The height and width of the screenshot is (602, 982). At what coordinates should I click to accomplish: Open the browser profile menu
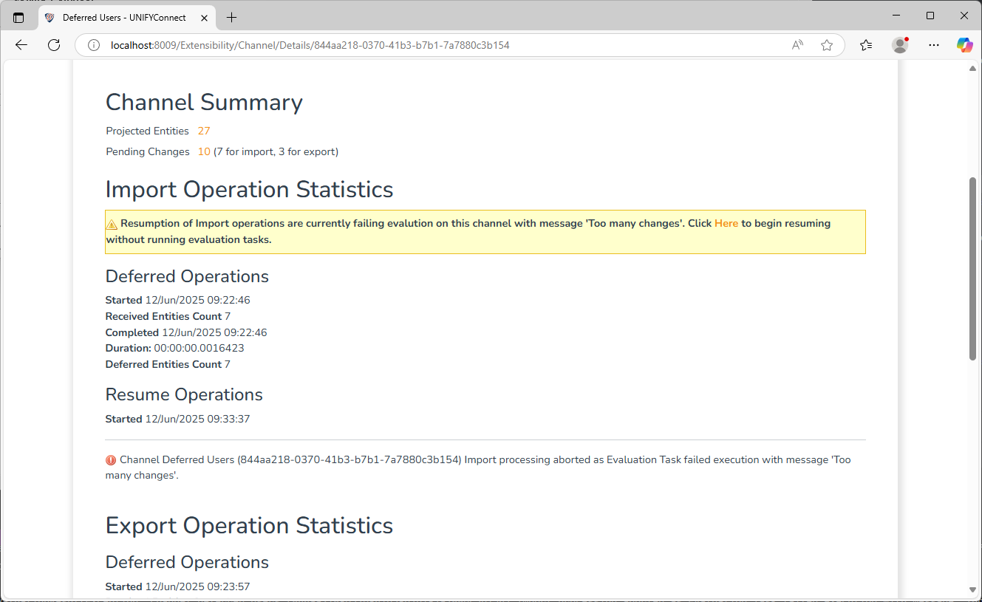[x=900, y=45]
